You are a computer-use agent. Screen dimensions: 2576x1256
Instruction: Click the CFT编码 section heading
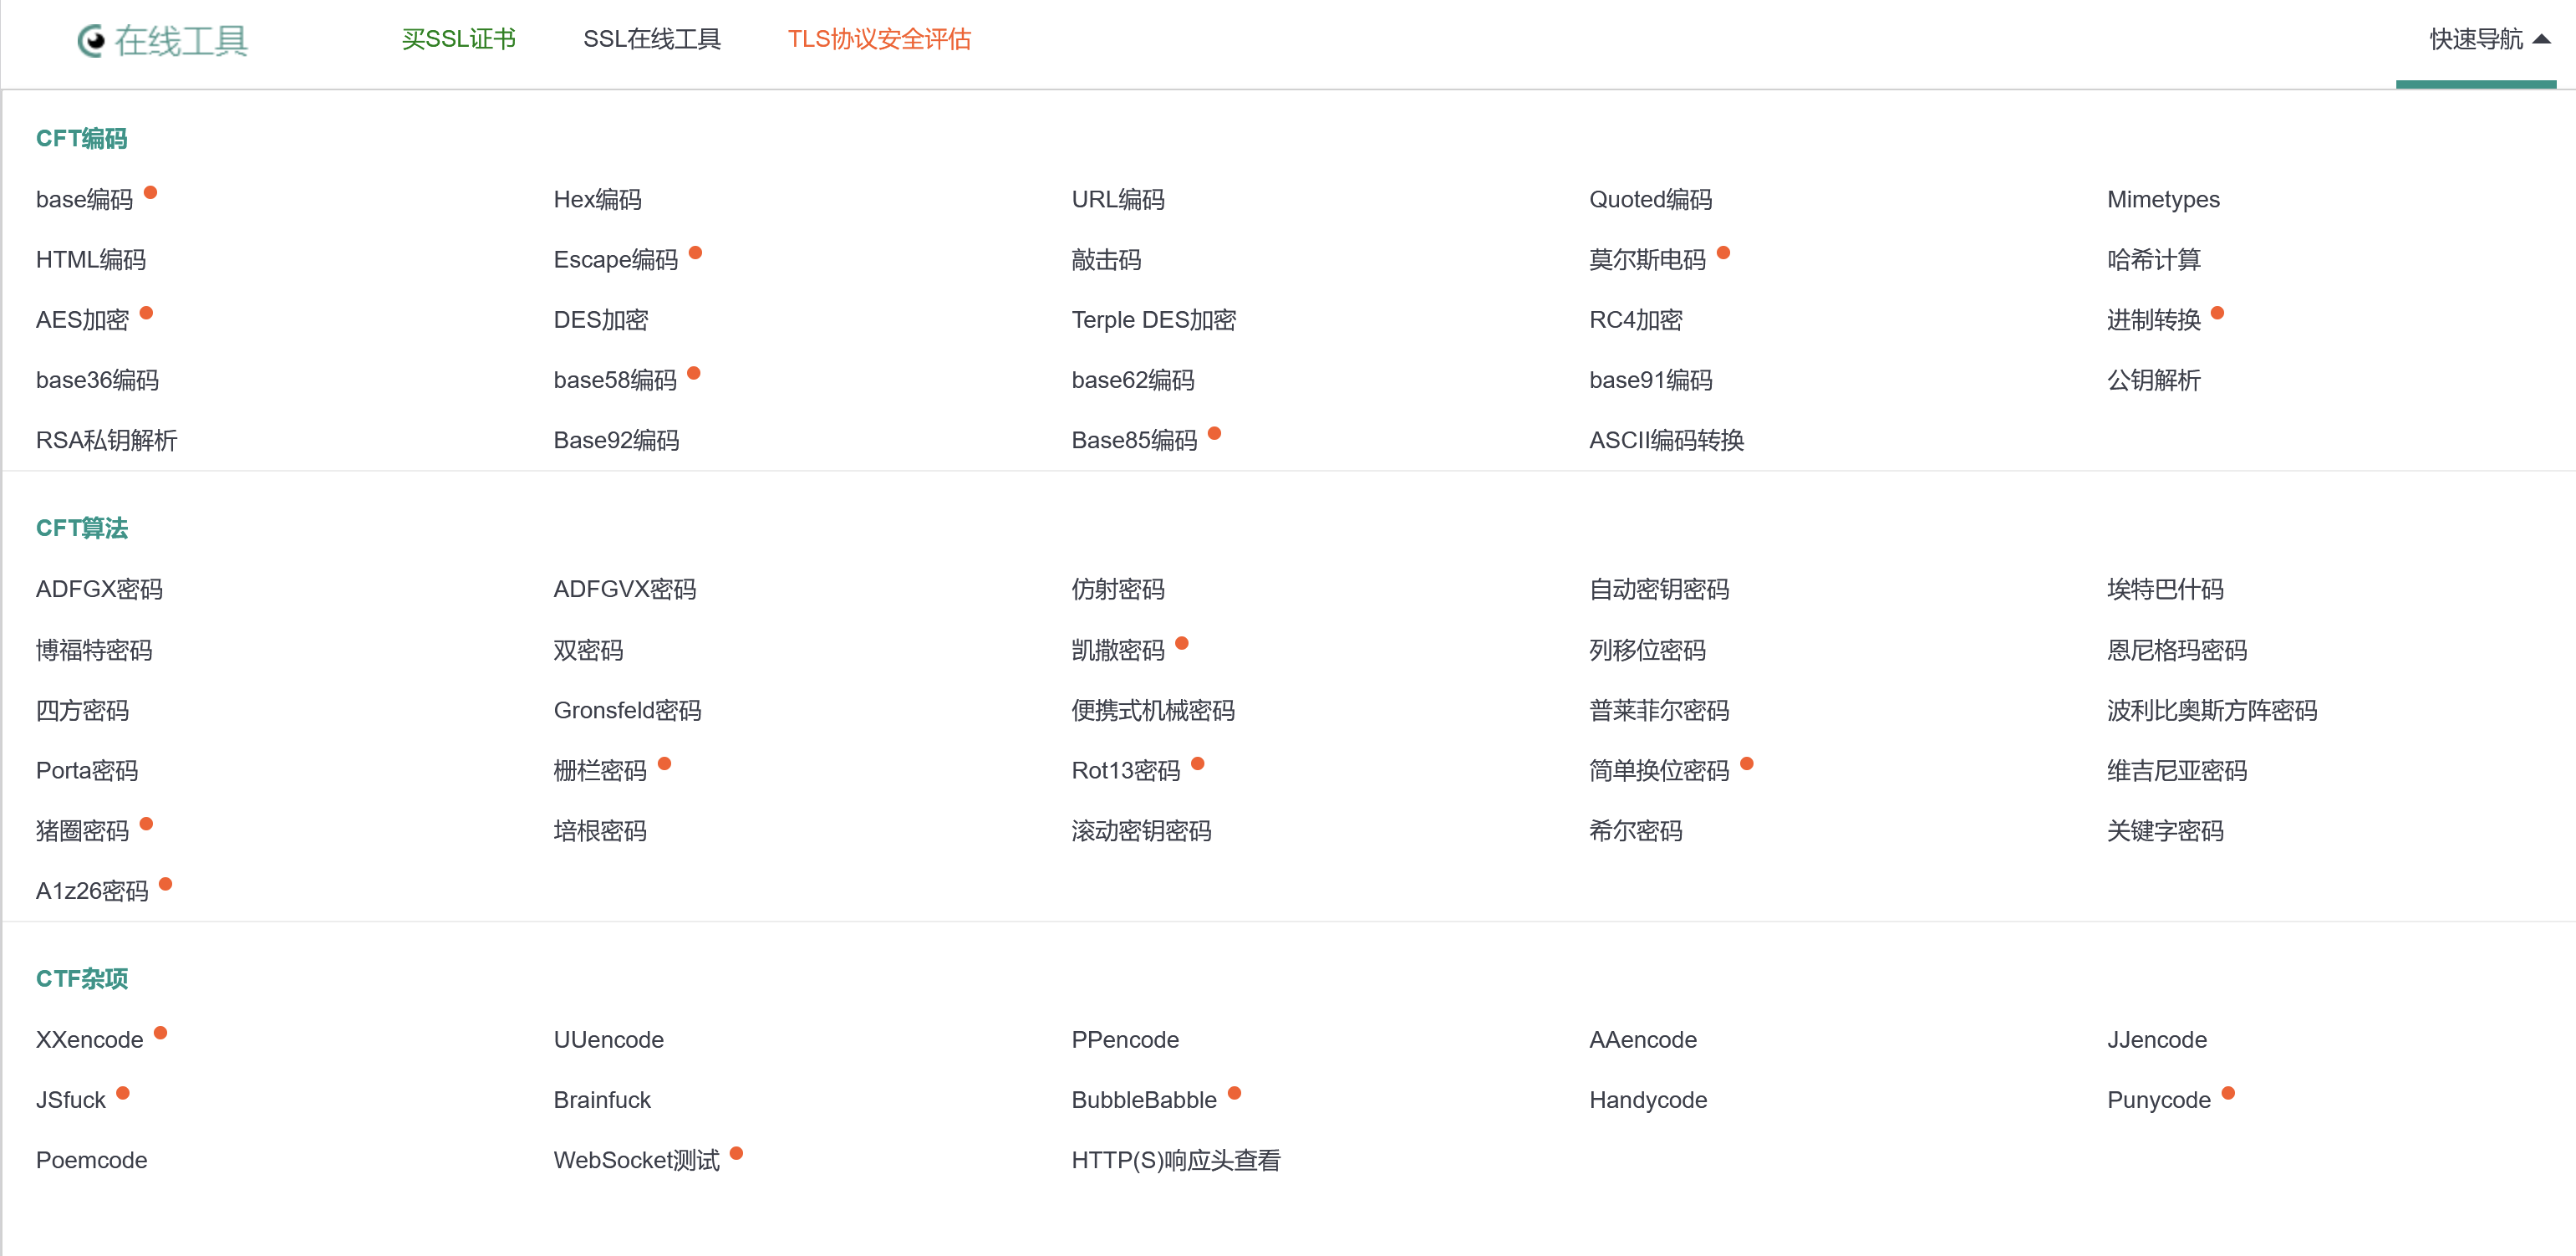(x=81, y=138)
